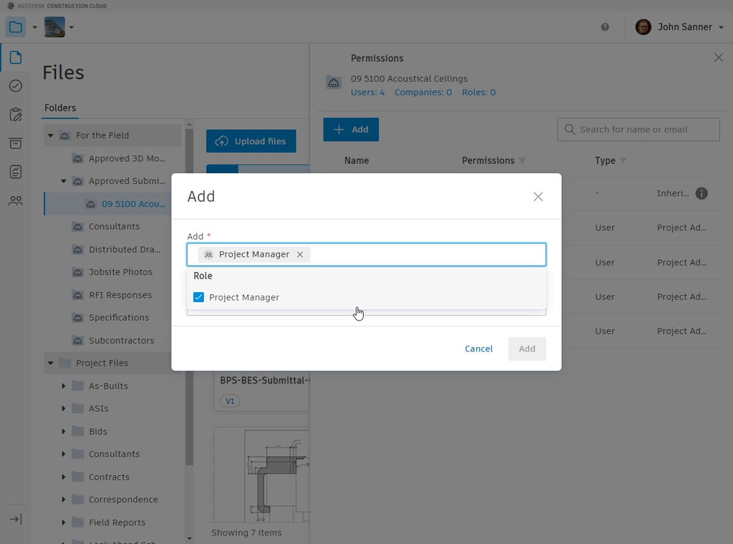
Task: Click the search for name or email field
Action: click(639, 130)
